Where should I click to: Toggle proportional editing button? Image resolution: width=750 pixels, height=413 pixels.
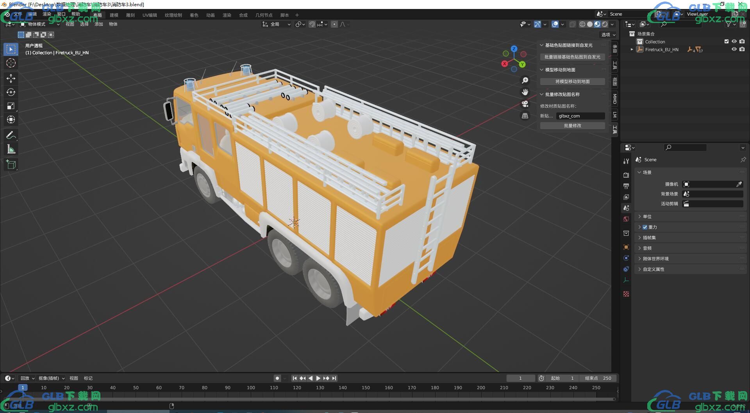pos(334,24)
